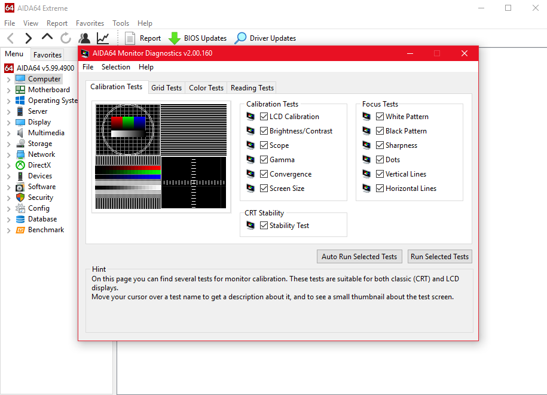Viewport: 547px width, 395px height.
Task: Disable the Screen Size checkbox
Action: [x=264, y=189]
